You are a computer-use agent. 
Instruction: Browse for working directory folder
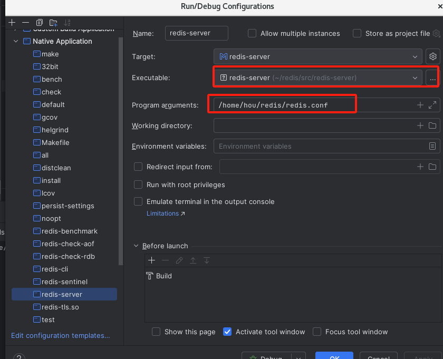(x=432, y=125)
